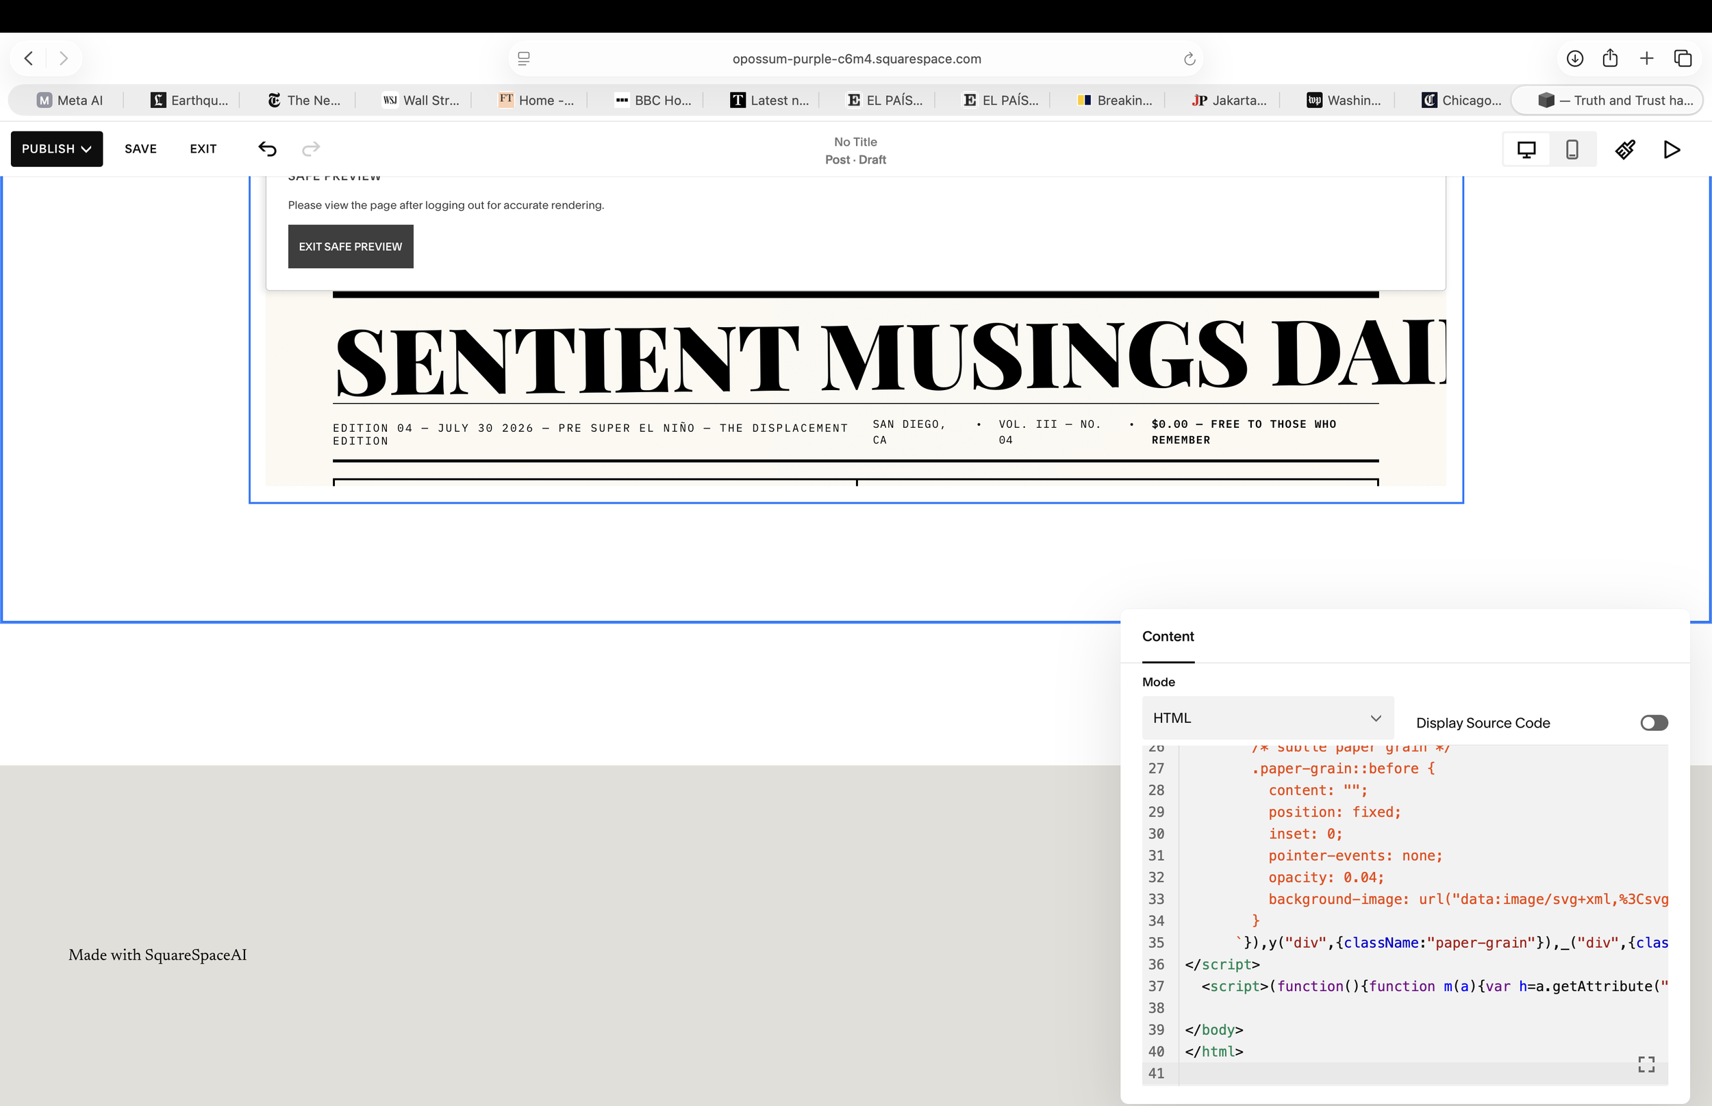Click the No Title post heading
The image size is (1712, 1106).
(855, 142)
